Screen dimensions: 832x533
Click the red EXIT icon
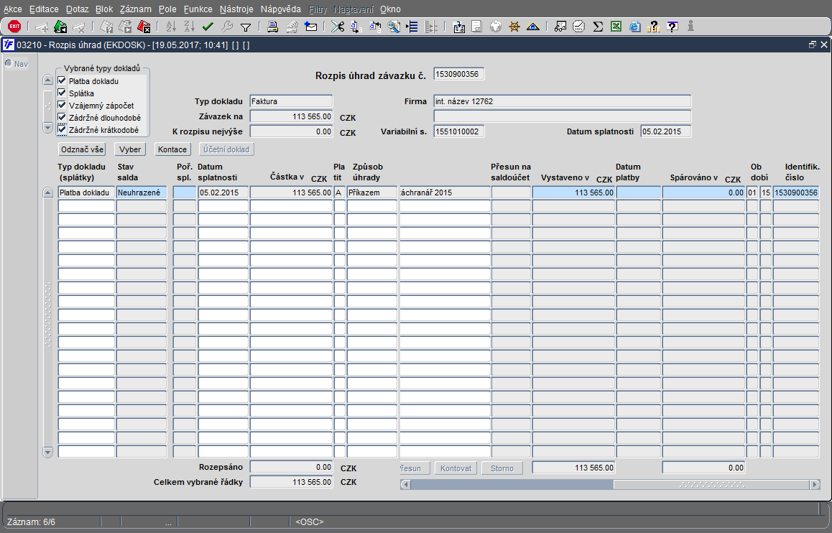coord(14,26)
